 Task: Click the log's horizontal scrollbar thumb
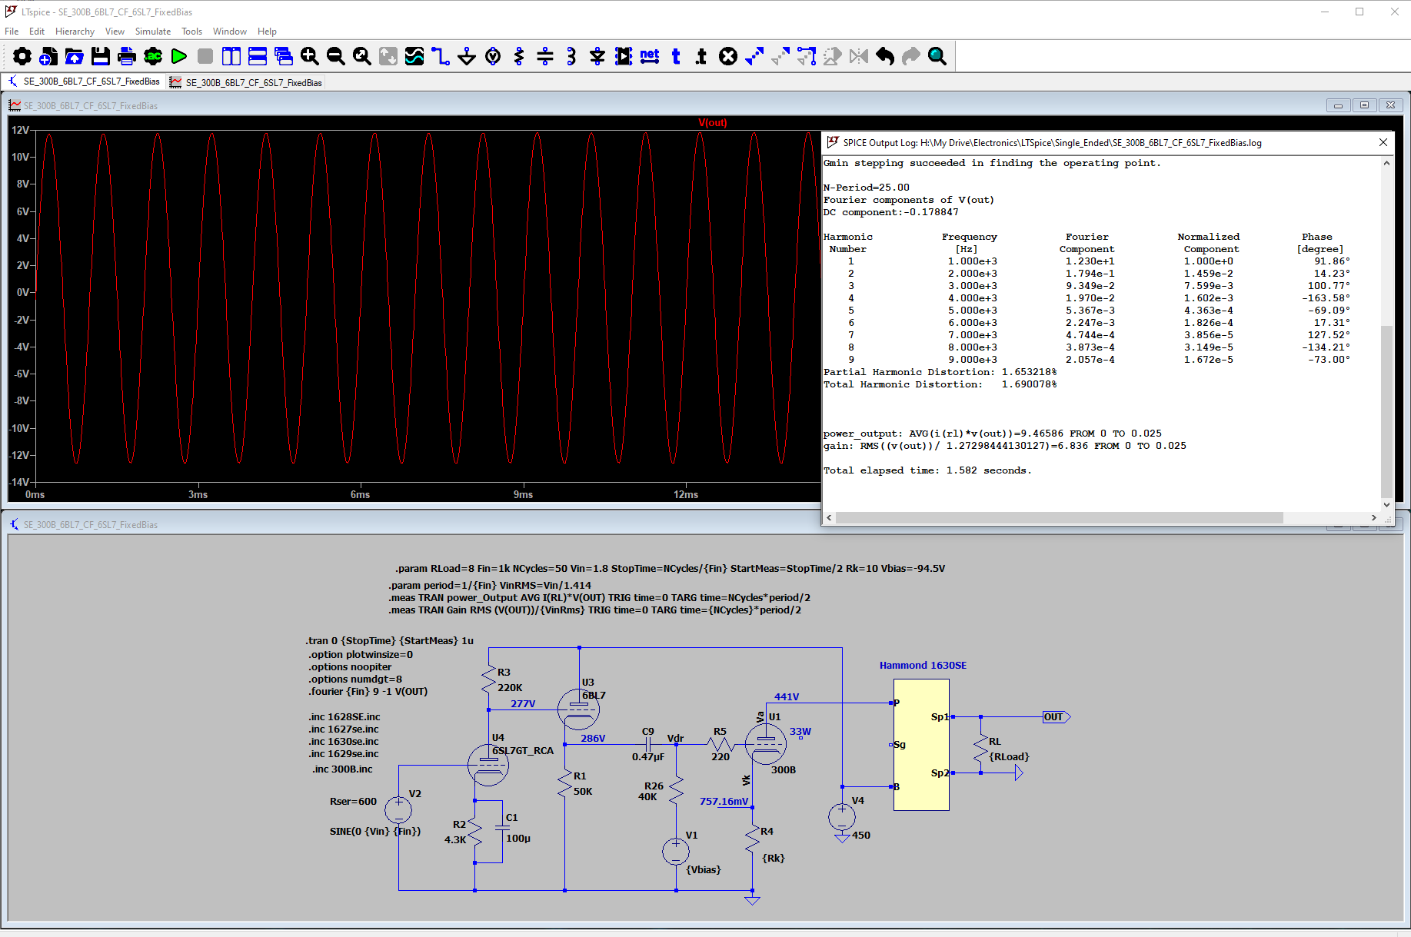click(x=1059, y=518)
